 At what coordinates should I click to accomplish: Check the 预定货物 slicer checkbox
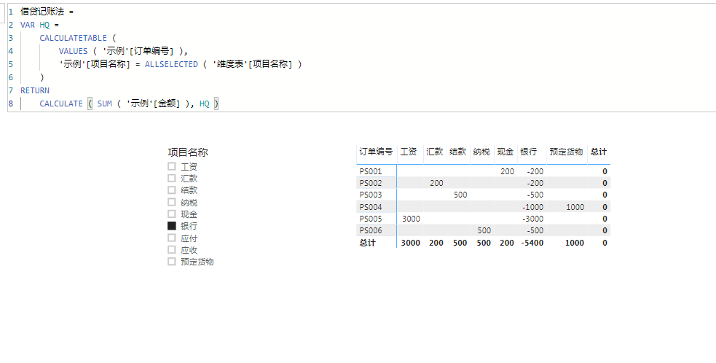pyautogui.click(x=172, y=262)
